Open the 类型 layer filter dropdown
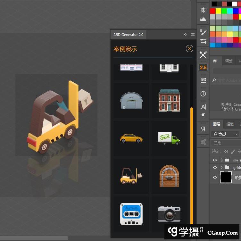Viewport: 241px width, 241px height. tap(225, 134)
